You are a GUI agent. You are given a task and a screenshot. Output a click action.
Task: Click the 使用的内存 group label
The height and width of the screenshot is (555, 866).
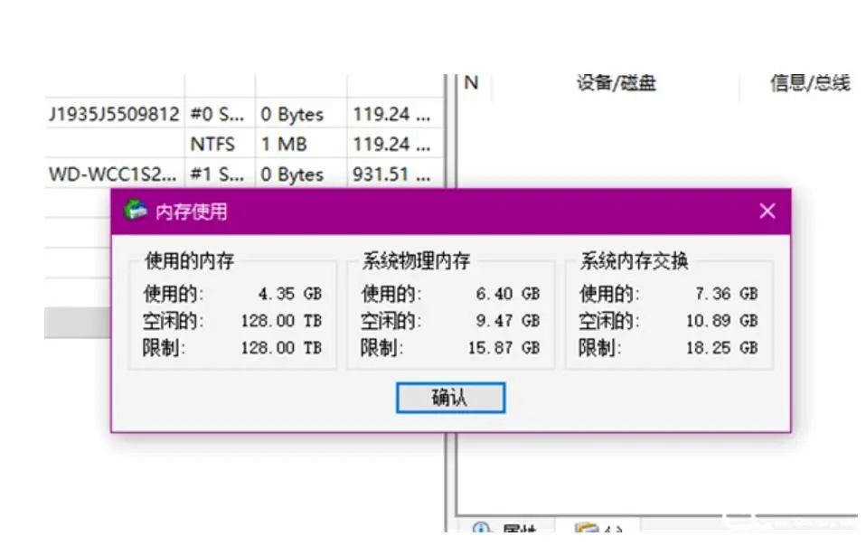pyautogui.click(x=190, y=260)
